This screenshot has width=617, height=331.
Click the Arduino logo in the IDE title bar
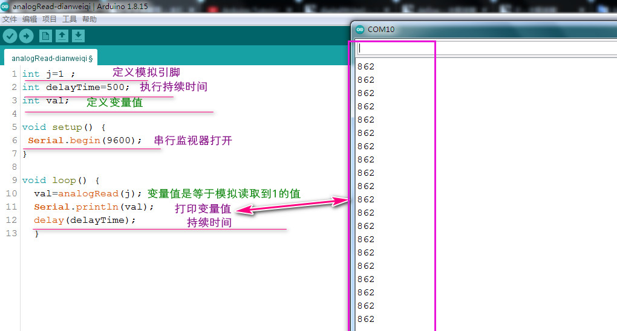point(5,6)
